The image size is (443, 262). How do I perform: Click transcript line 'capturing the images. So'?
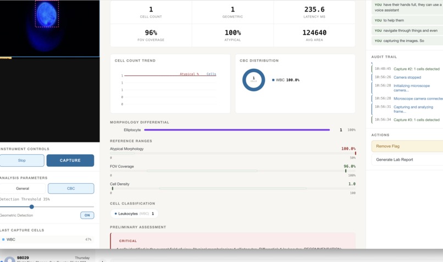click(407, 41)
